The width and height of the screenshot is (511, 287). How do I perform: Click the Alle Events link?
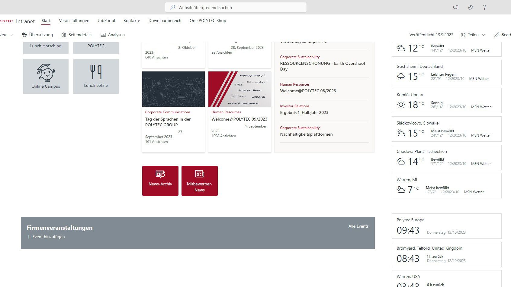point(358,226)
